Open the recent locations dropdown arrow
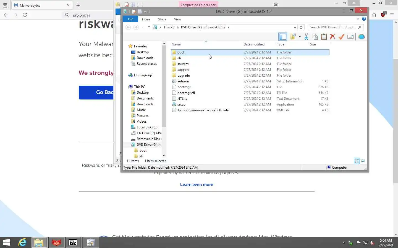The height and width of the screenshot is (248, 398). pos(143,27)
